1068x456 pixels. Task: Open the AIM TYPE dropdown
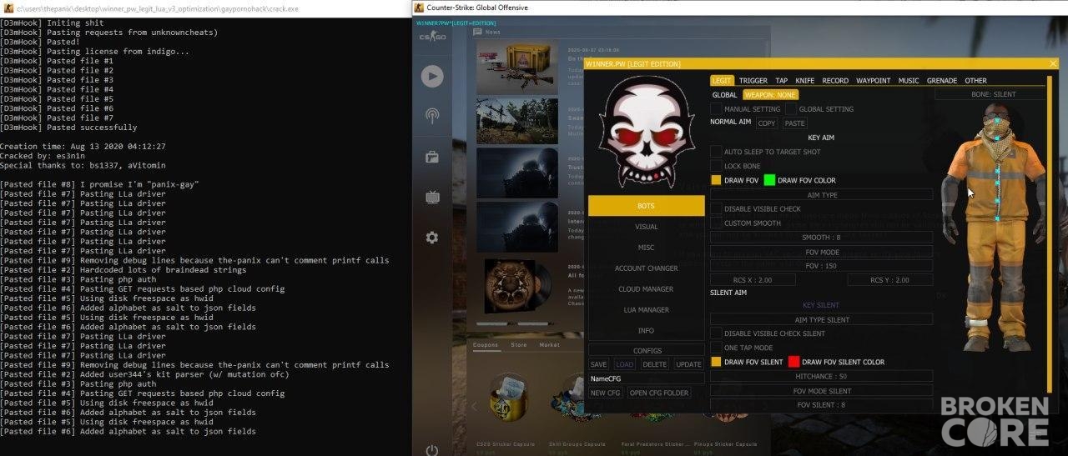click(x=822, y=195)
